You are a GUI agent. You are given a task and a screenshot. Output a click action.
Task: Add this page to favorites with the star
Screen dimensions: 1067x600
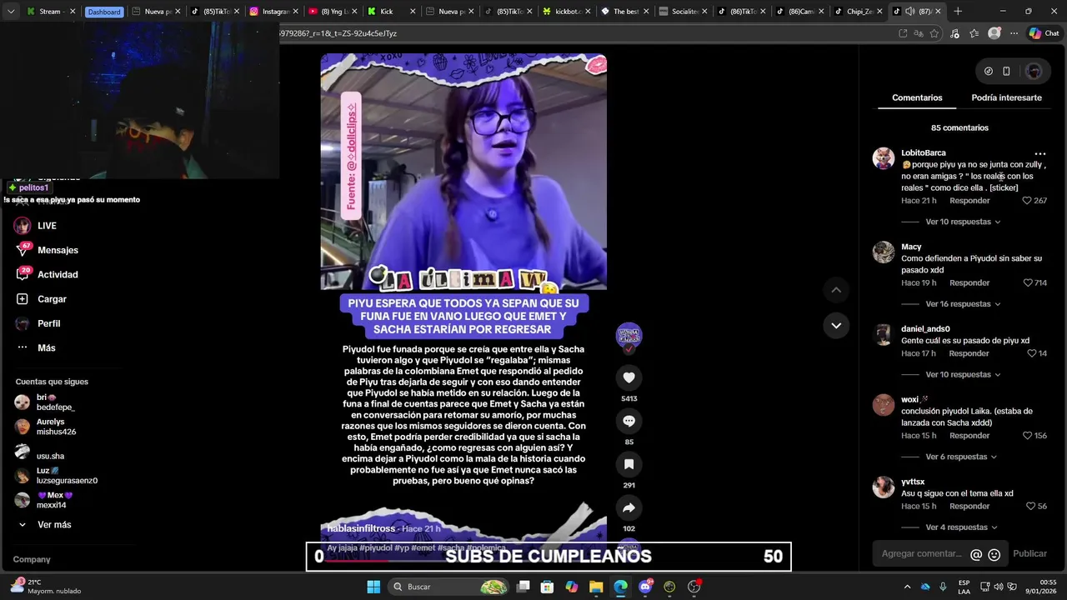click(934, 33)
